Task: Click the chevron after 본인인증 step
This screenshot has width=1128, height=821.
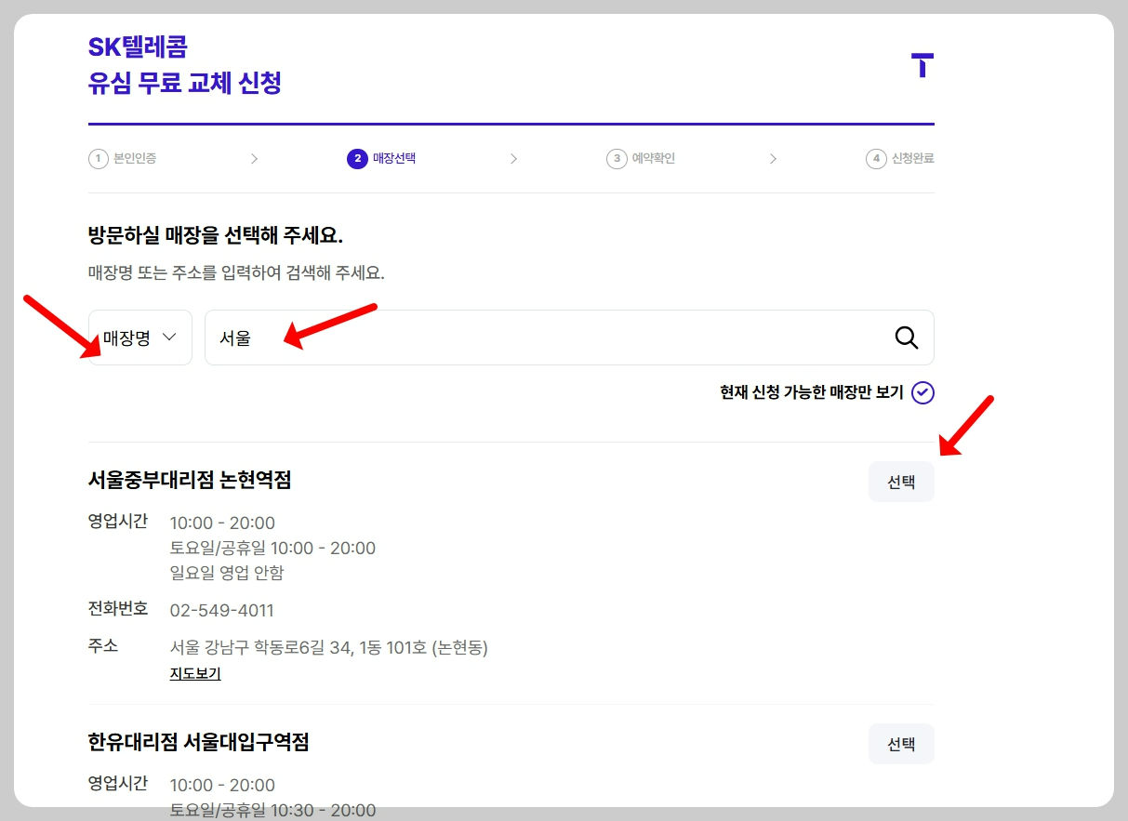Action: [254, 159]
